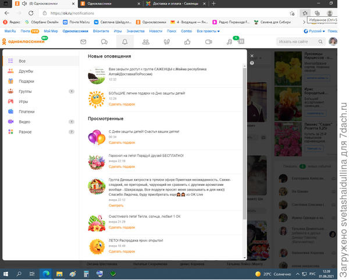Screen dimensions: 349x280
Task: Expand the bookmarks overflow chevron
Action: click(x=304, y=22)
